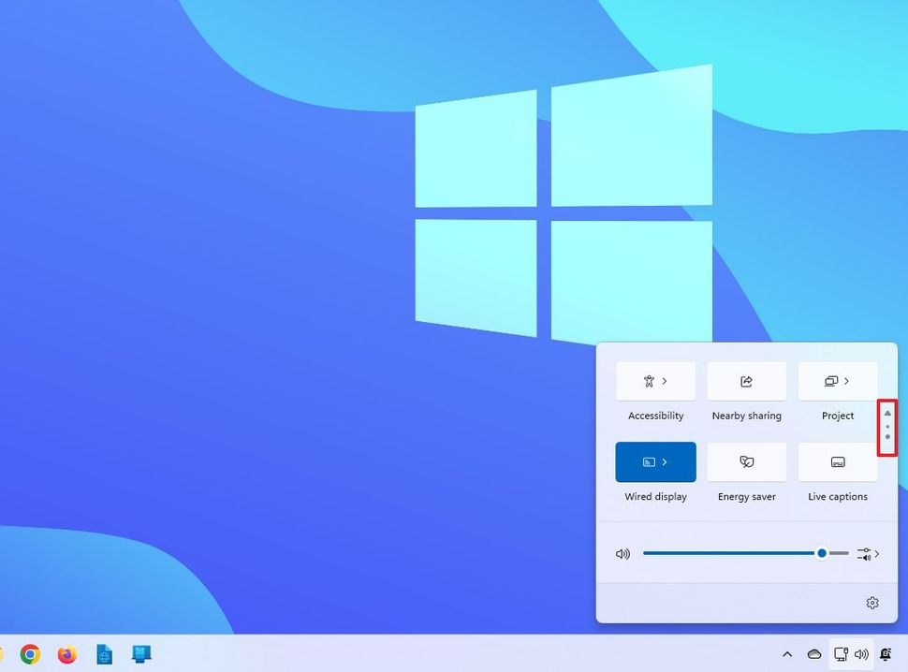
Task: Click the network icon in the system tray
Action: (x=842, y=654)
